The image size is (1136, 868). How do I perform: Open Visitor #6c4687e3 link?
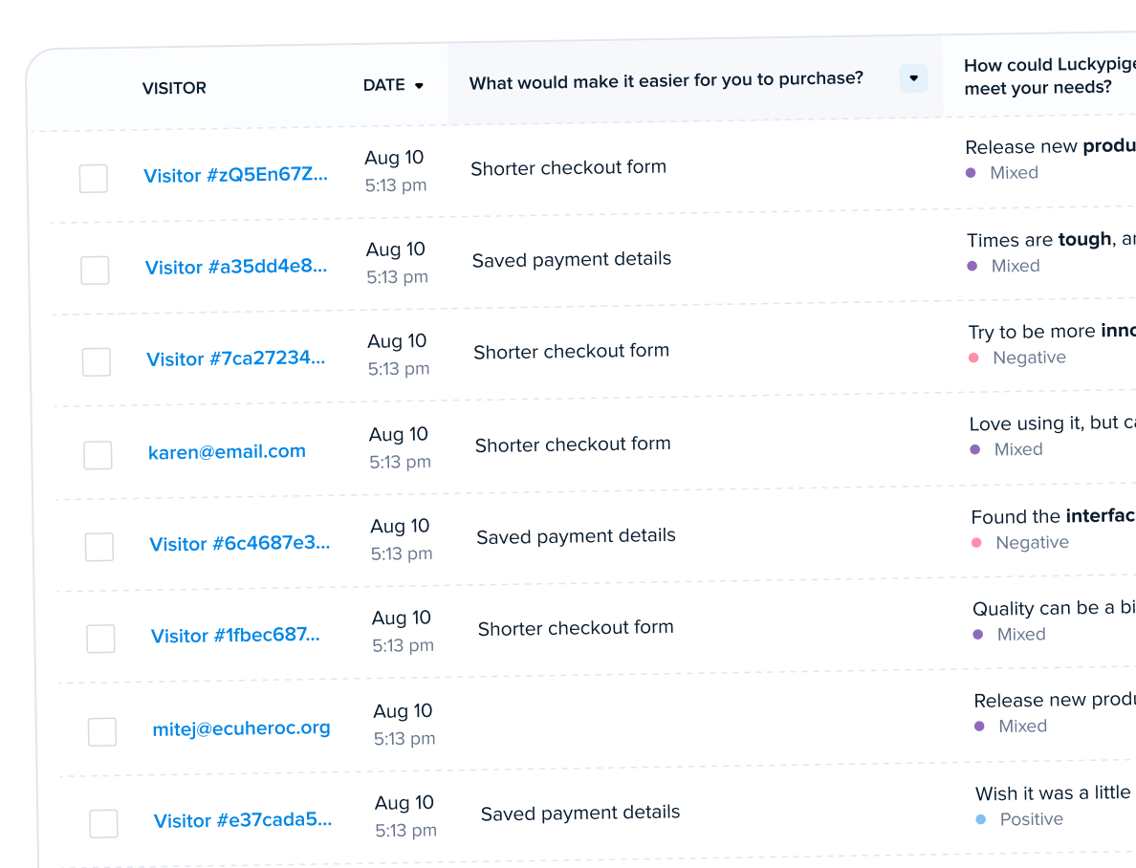coord(240,543)
